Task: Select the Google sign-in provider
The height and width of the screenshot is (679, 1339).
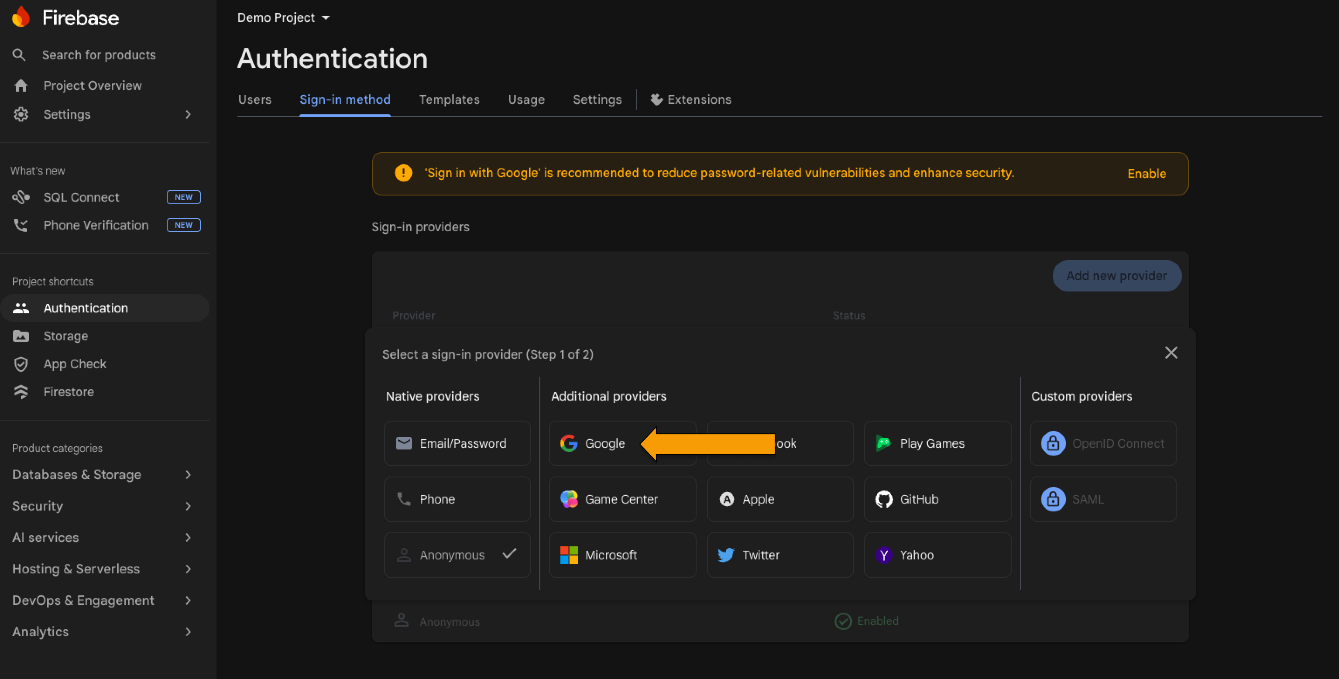Action: (x=622, y=443)
